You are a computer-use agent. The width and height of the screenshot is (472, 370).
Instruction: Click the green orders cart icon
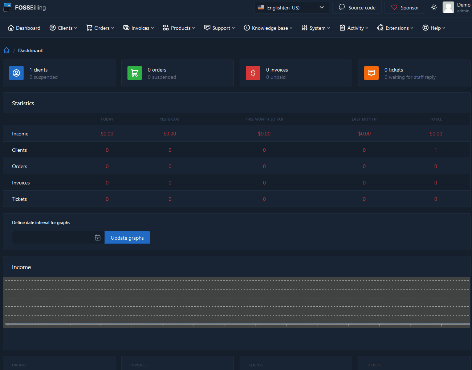(135, 73)
